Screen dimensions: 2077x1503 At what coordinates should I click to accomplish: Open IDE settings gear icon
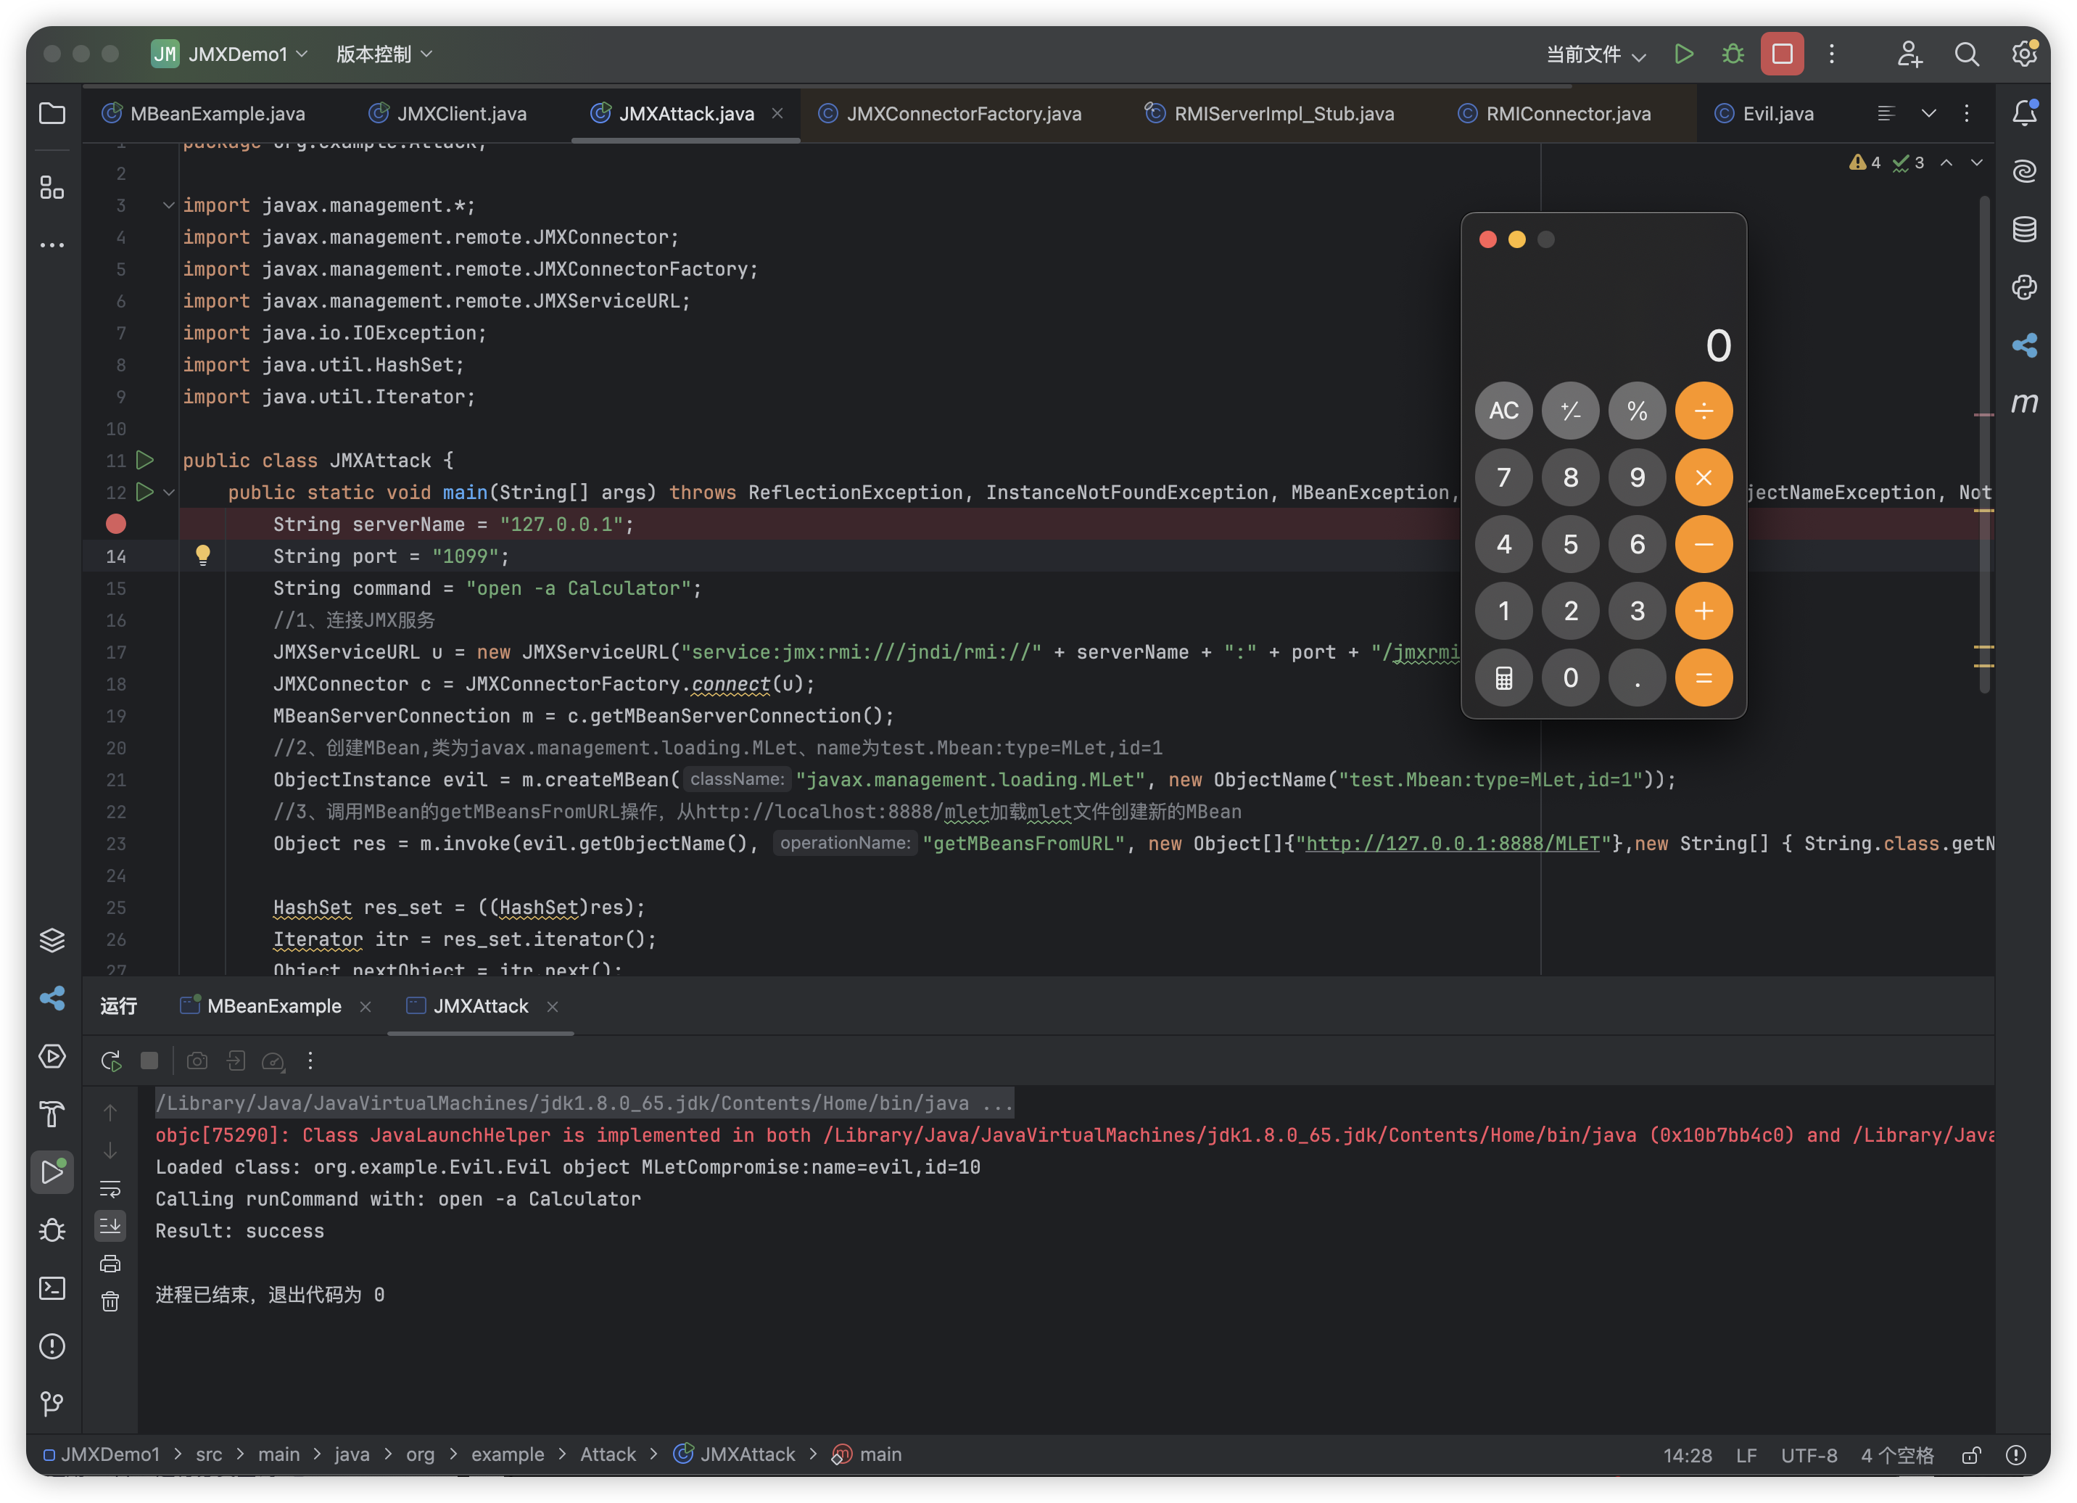[x=2024, y=54]
